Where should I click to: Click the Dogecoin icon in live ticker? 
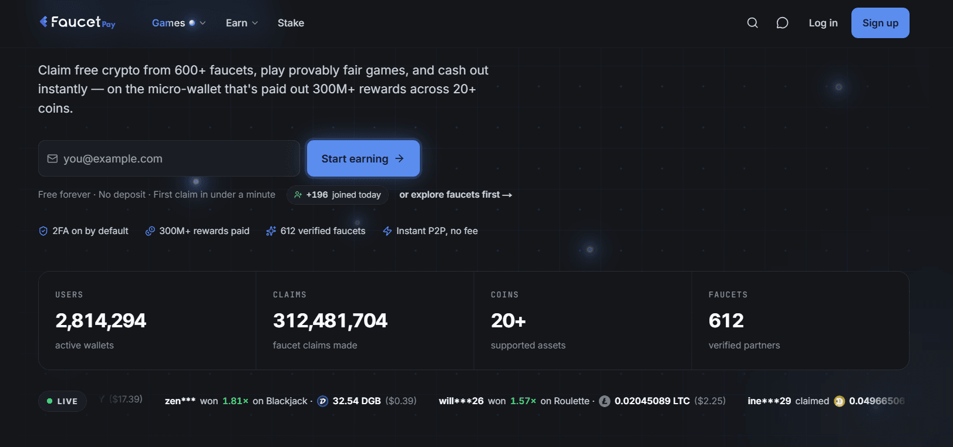click(839, 401)
